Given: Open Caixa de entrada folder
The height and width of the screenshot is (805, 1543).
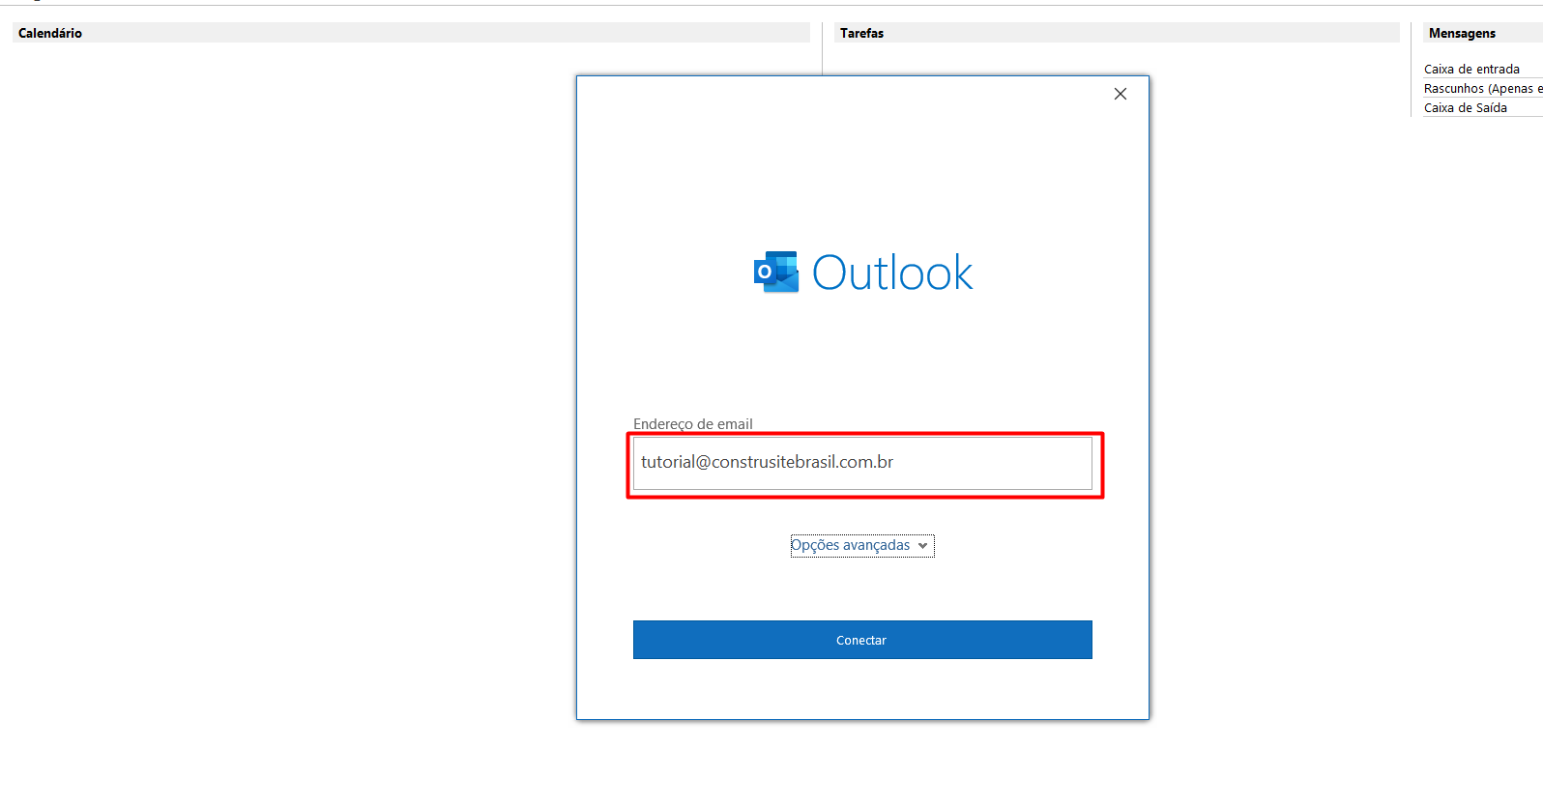Looking at the screenshot, I should click(x=1471, y=69).
